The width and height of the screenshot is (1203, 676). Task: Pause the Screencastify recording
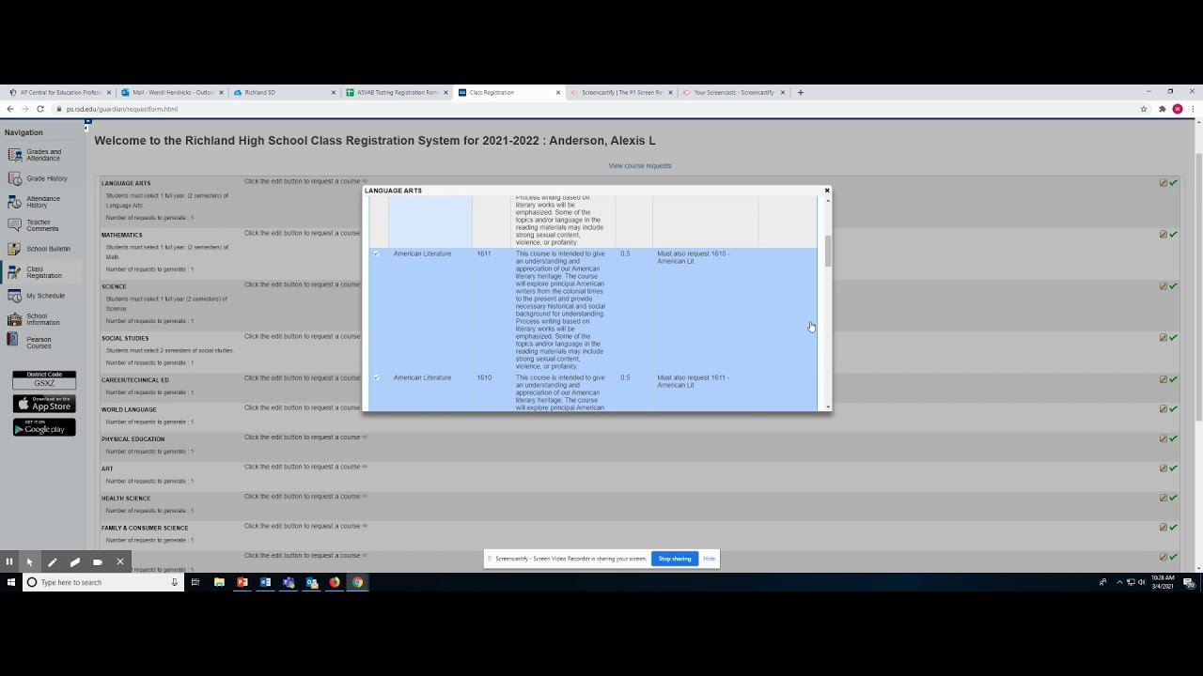click(x=9, y=561)
